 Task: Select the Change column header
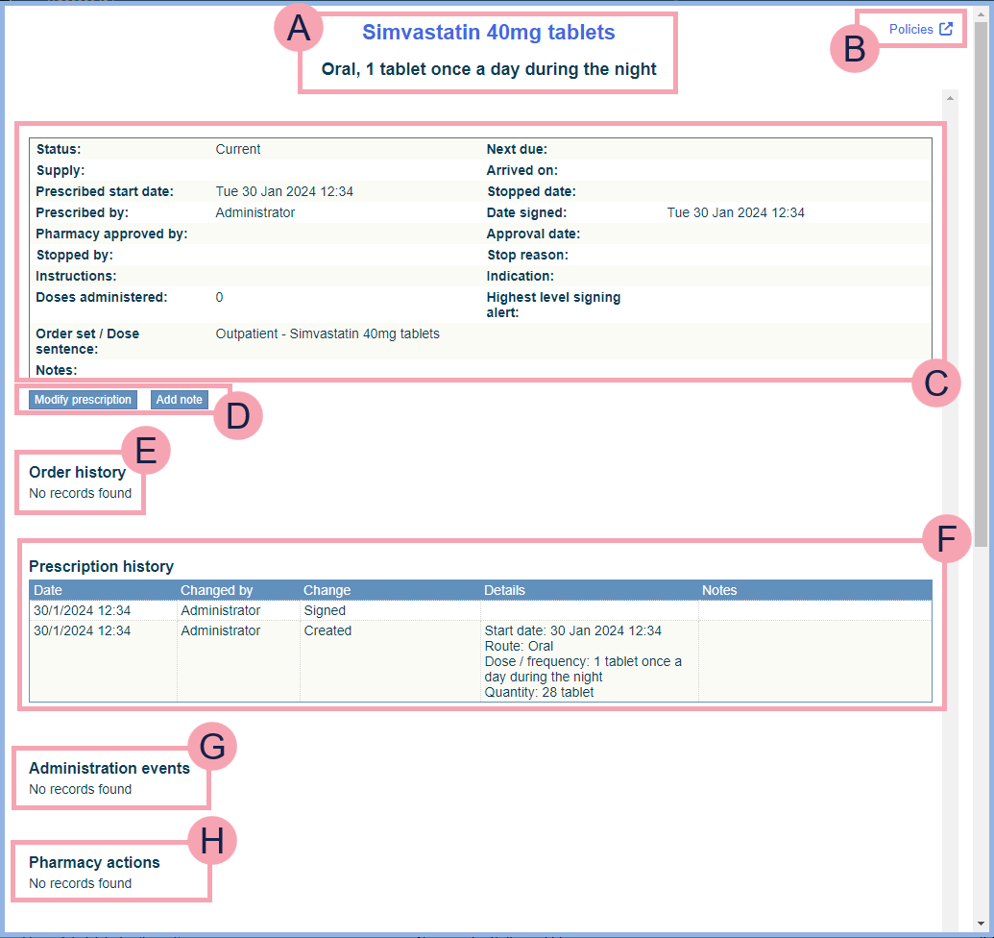(327, 590)
